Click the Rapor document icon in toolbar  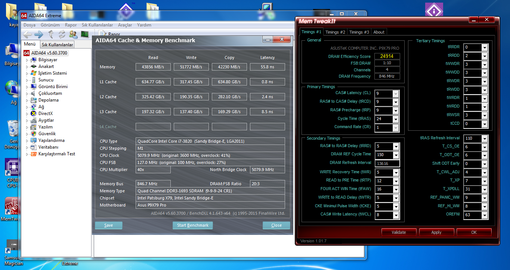tap(102, 34)
